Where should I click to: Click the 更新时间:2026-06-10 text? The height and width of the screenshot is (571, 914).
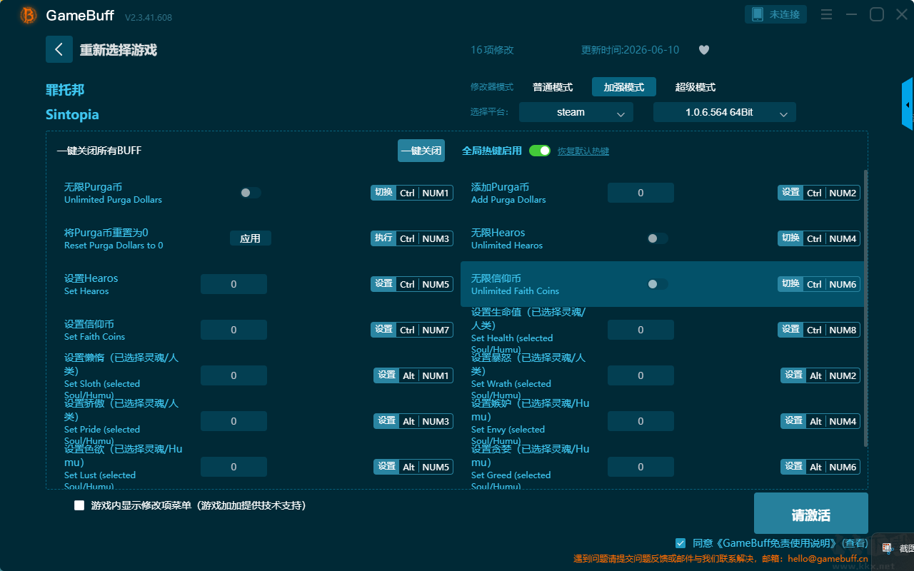coord(631,50)
